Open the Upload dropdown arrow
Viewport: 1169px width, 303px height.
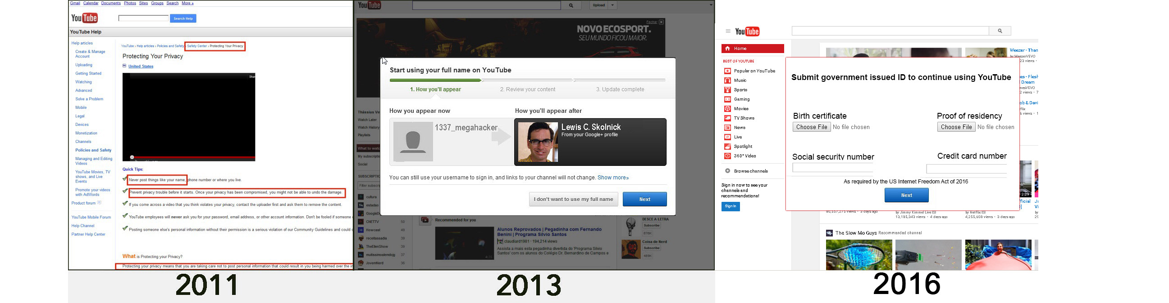click(612, 5)
